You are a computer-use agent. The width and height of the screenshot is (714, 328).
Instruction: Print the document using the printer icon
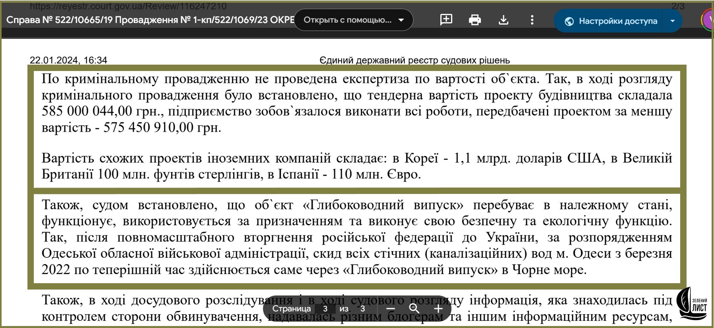[x=475, y=20]
